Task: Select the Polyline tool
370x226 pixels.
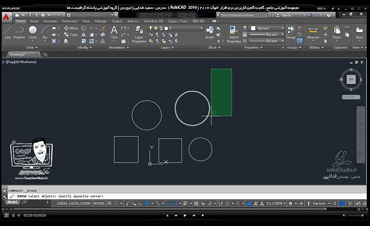Action: (19, 32)
